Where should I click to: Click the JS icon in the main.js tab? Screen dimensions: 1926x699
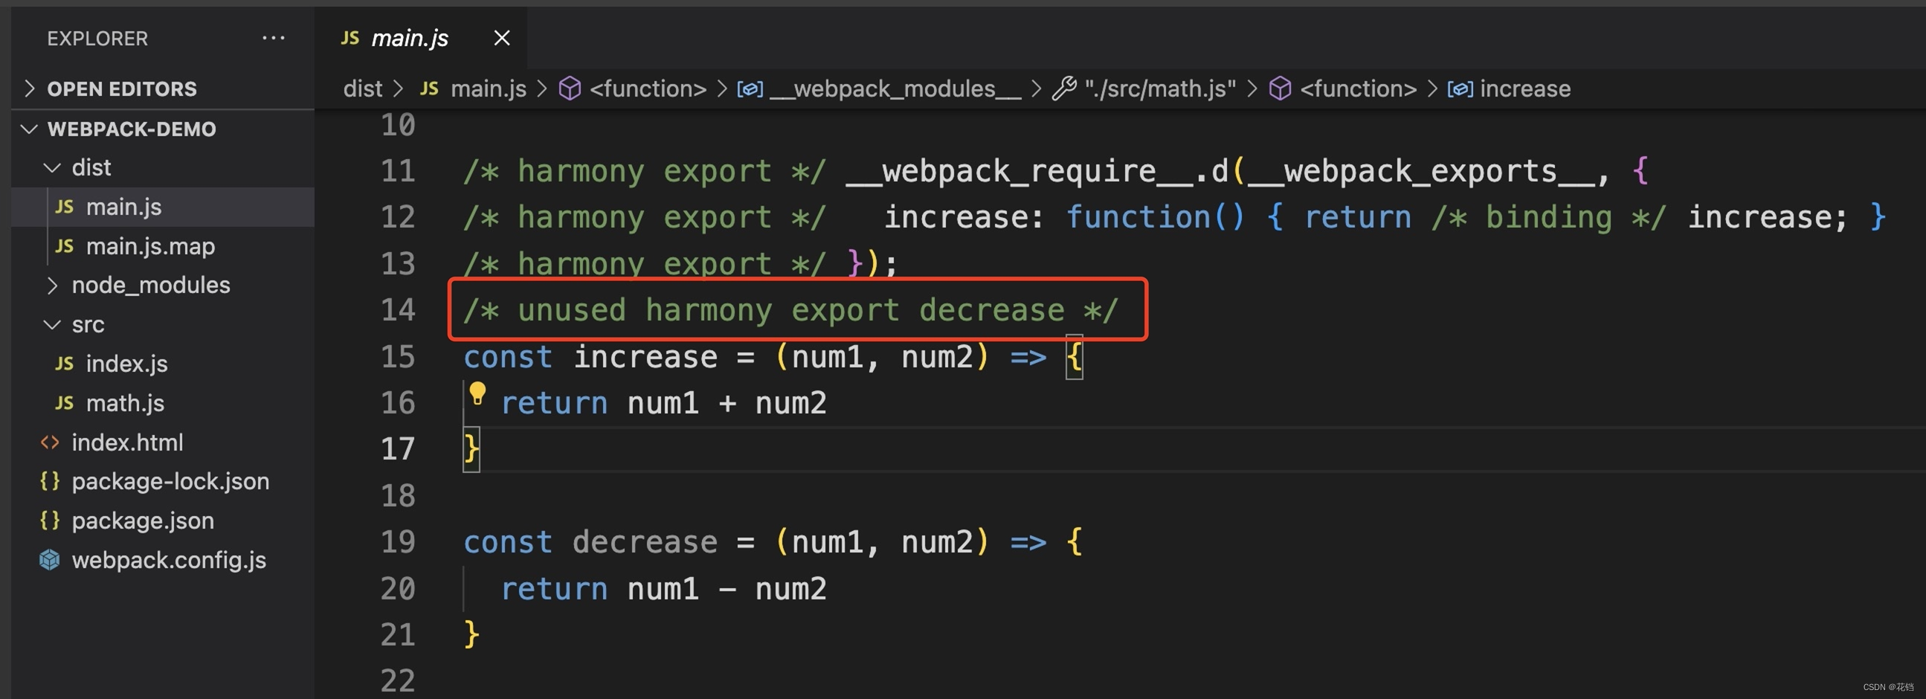pos(350,37)
